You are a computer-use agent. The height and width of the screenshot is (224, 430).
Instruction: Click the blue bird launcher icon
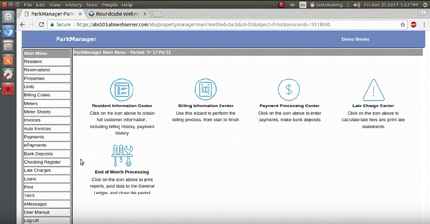pos(8,31)
